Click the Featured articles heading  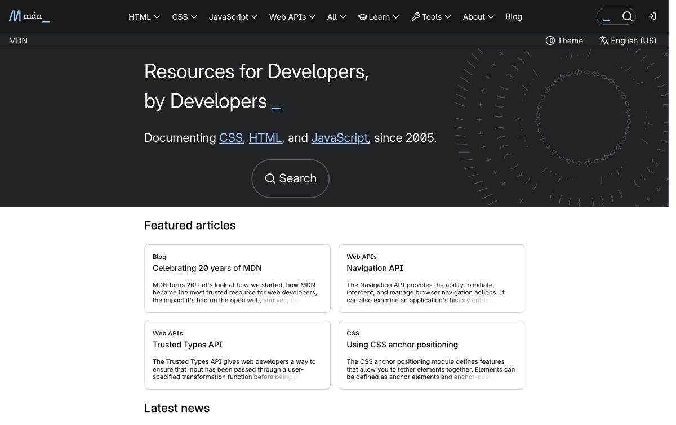click(x=190, y=225)
